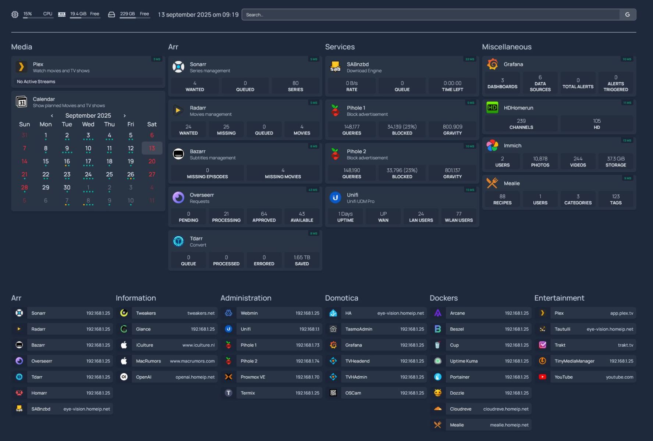Select September 13 in the calendar

click(x=152, y=148)
